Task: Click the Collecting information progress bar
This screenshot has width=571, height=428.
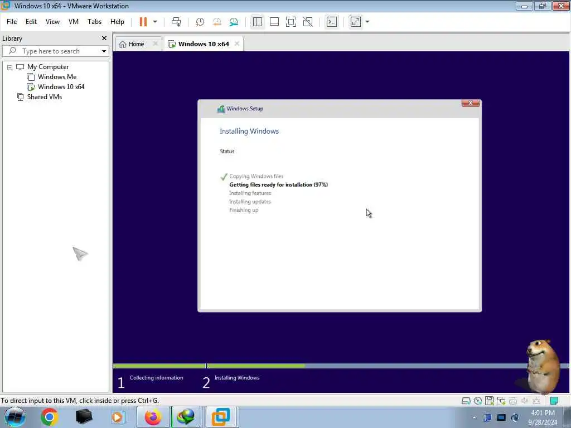Action: pos(159,366)
